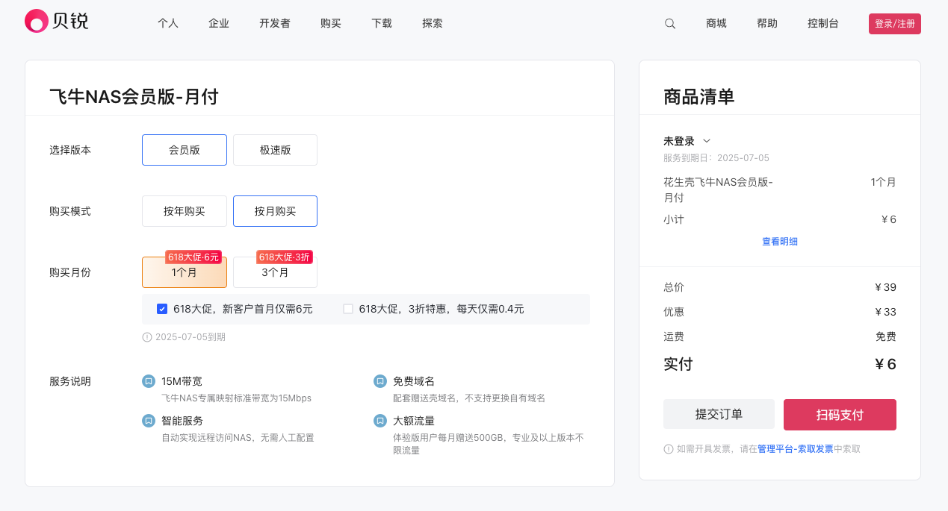The image size is (948, 511).
Task: Select the 会员版 version option
Action: (185, 150)
